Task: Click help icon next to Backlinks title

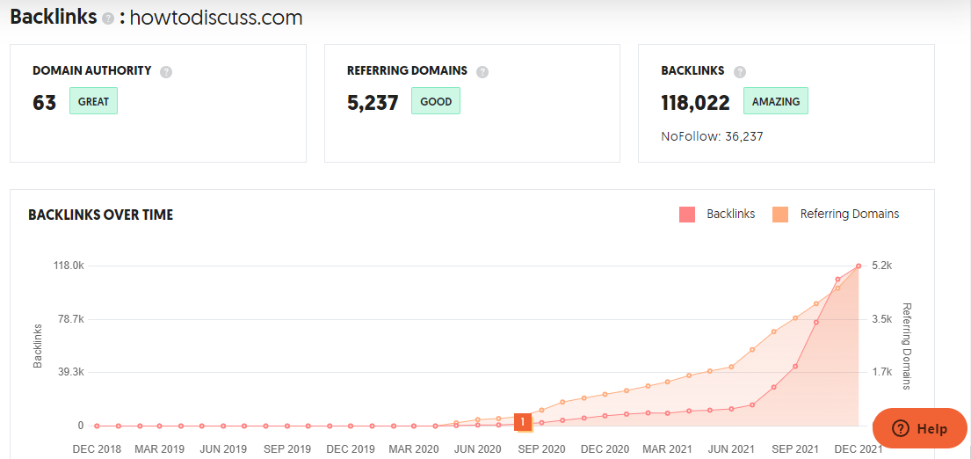Action: (x=108, y=18)
